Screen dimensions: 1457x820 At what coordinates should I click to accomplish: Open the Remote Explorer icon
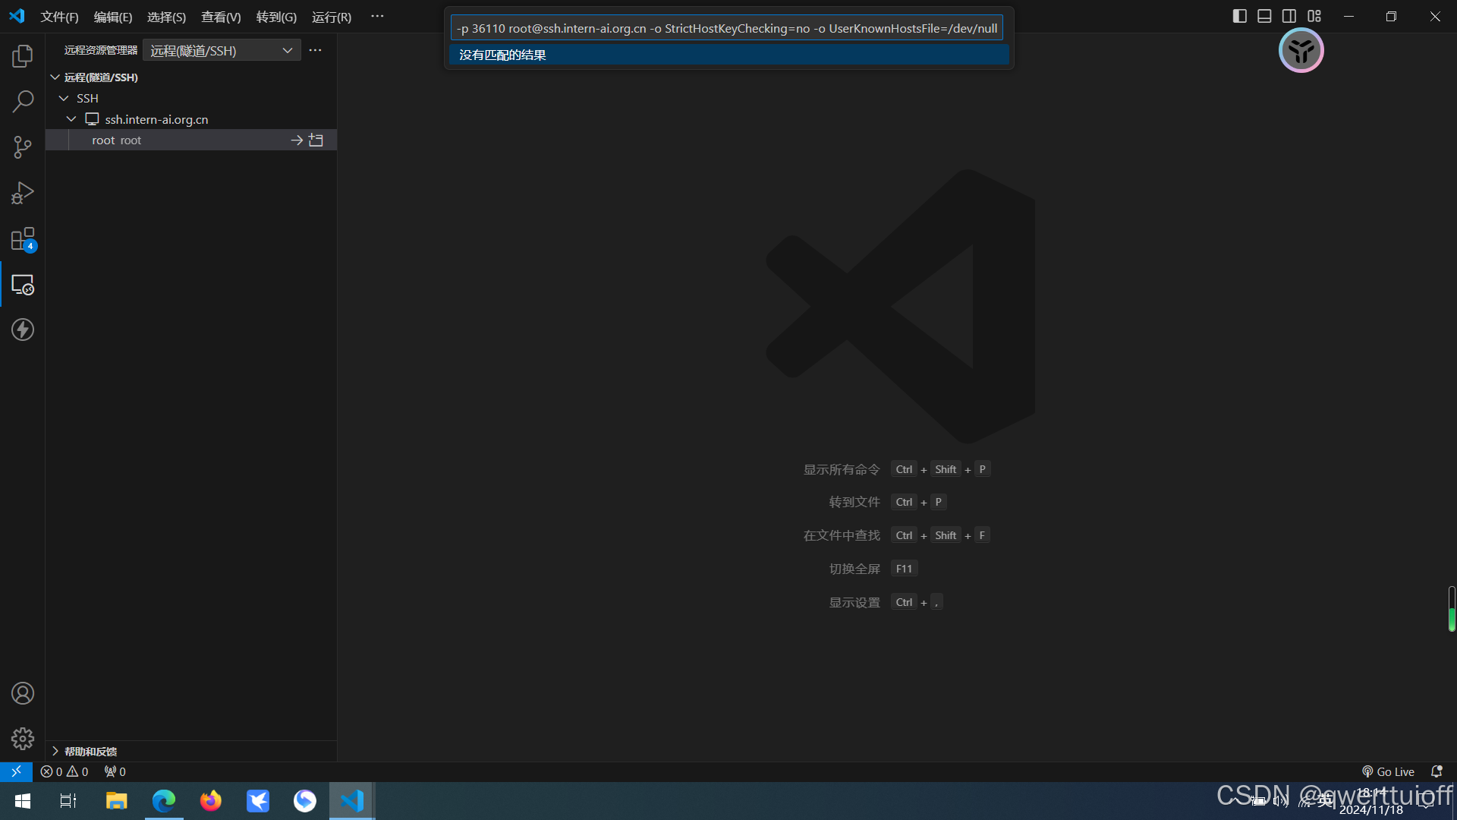(x=23, y=285)
